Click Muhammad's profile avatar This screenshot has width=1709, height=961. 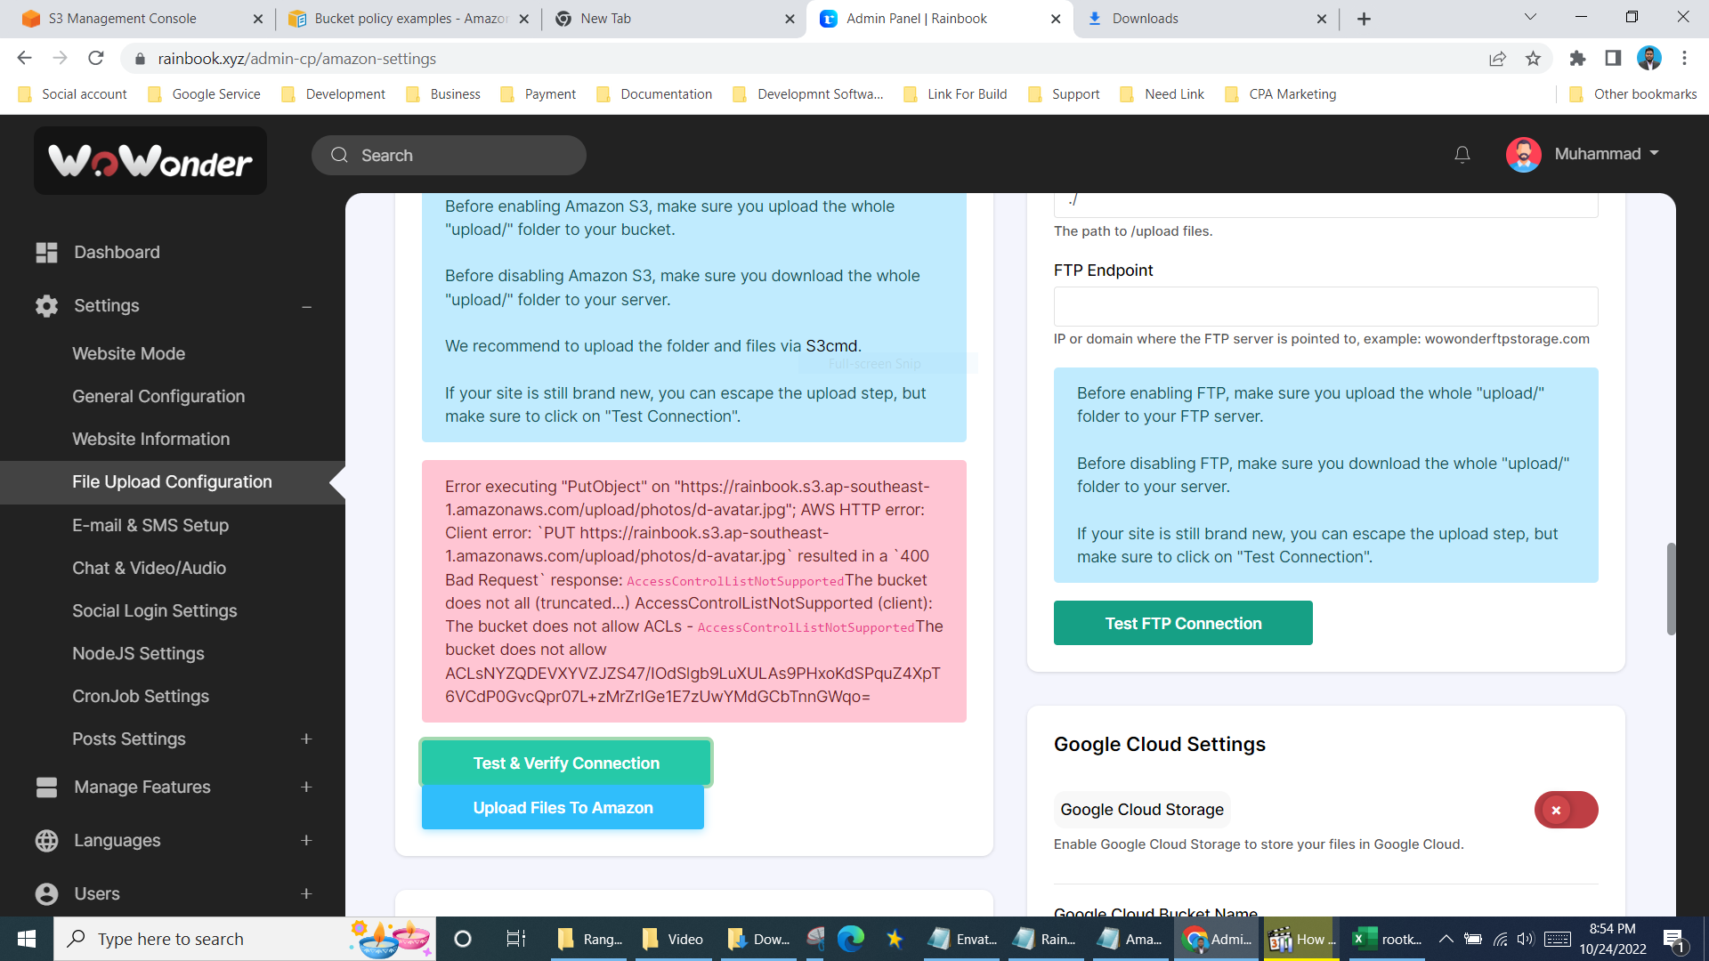[x=1523, y=155]
